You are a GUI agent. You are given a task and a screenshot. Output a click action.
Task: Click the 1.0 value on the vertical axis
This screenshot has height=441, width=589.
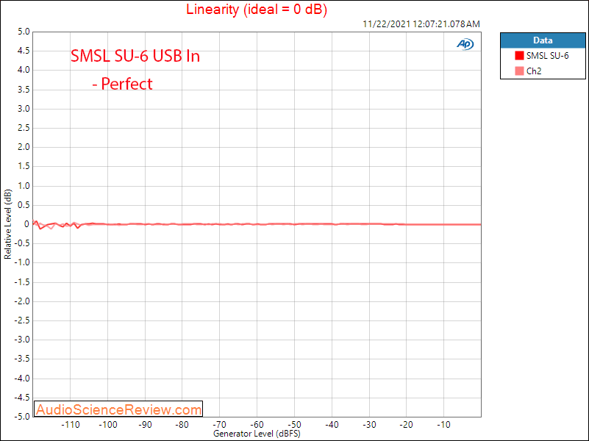tap(24, 186)
